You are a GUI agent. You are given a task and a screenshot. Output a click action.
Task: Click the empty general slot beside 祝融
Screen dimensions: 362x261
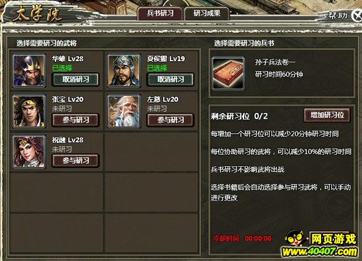(x=151, y=152)
